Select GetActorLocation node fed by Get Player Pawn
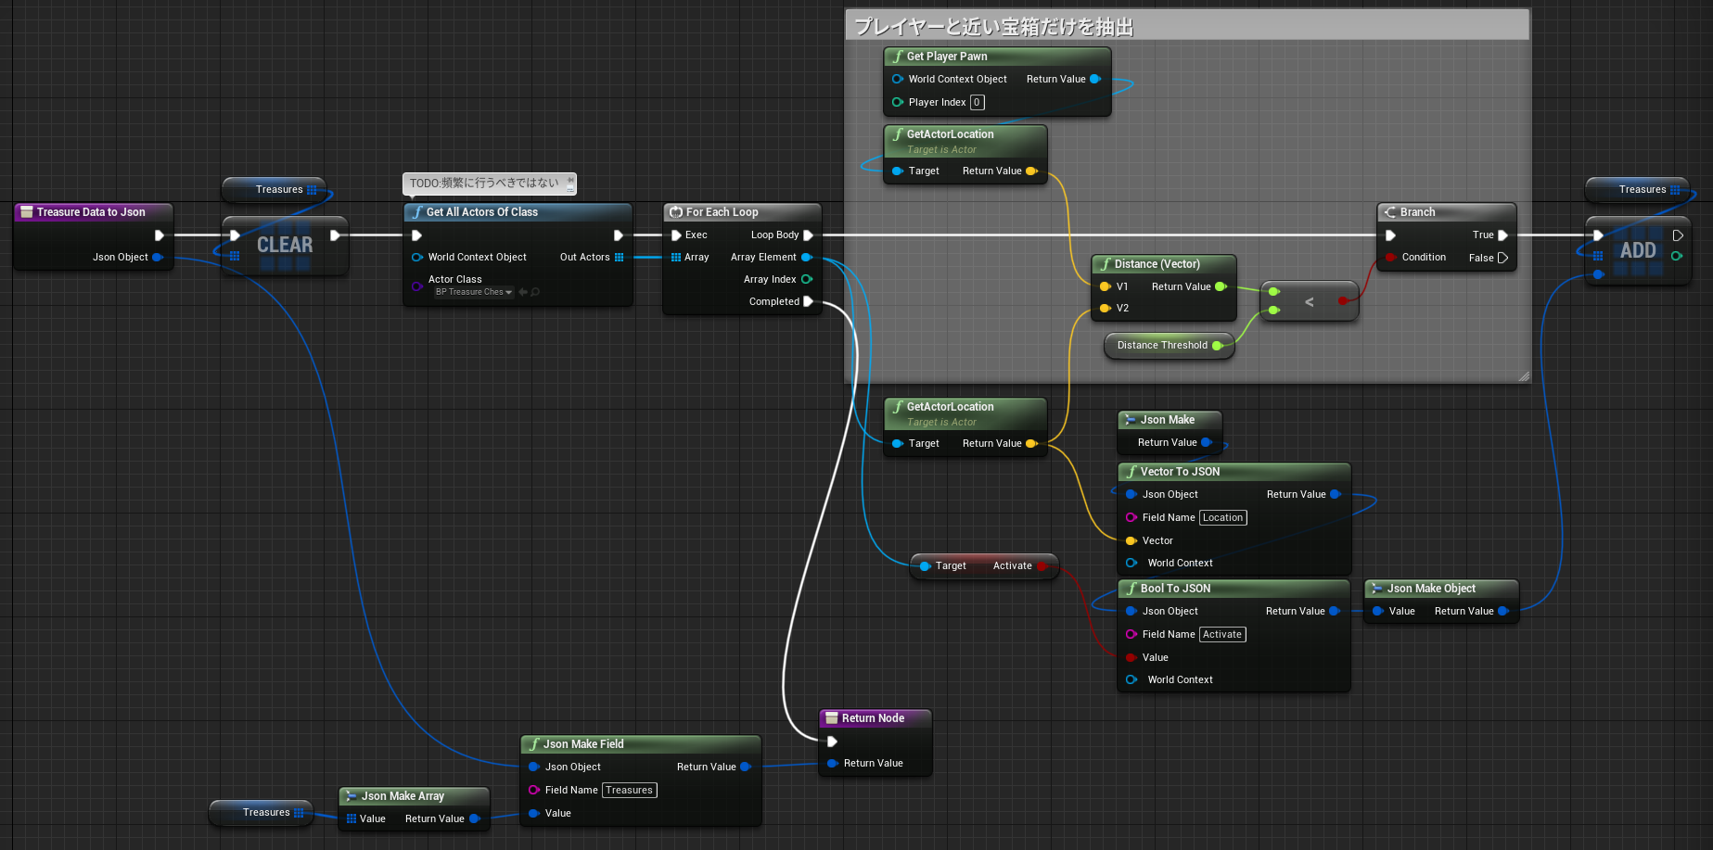Viewport: 1713px width, 850px height. click(x=965, y=155)
